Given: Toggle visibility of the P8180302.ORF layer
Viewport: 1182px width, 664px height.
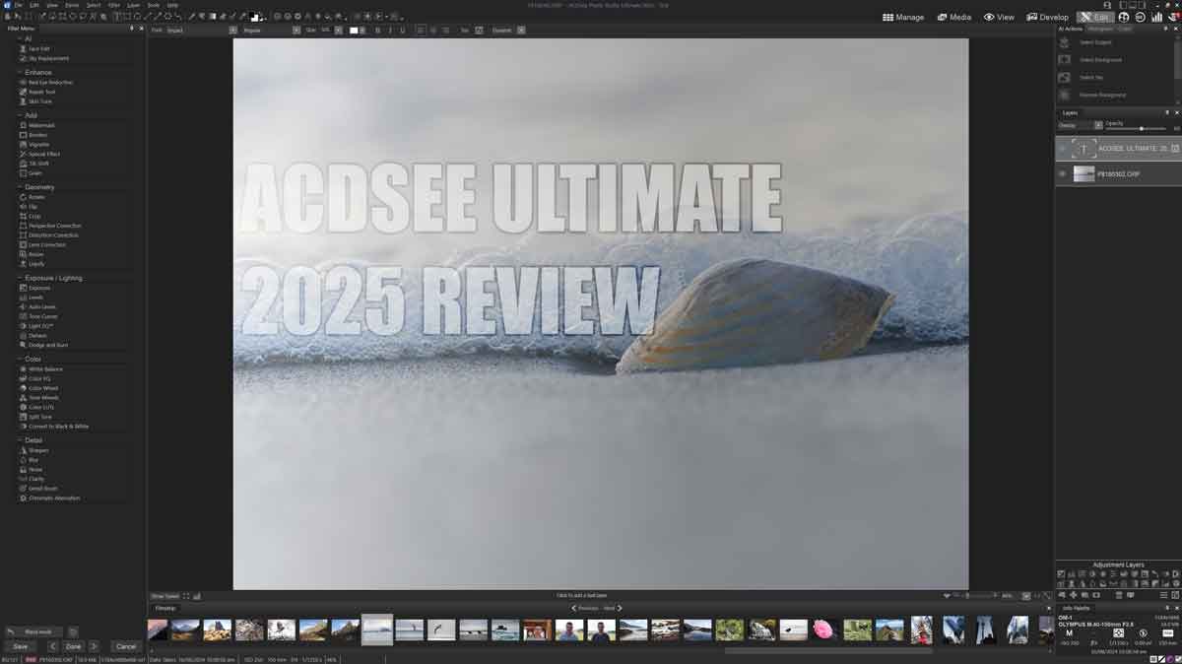Looking at the screenshot, I should (1062, 172).
